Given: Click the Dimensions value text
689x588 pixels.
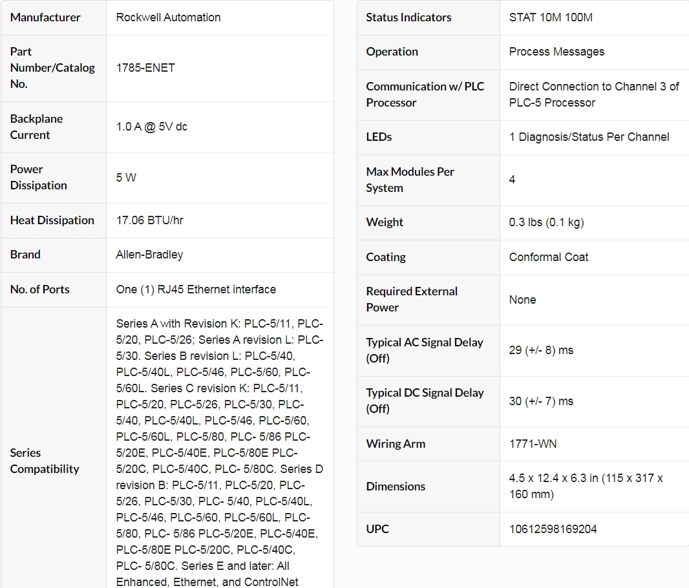Looking at the screenshot, I should point(586,486).
